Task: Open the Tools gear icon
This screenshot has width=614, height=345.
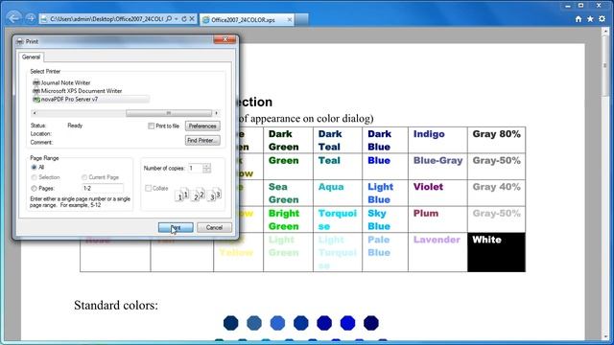Action: (x=602, y=19)
